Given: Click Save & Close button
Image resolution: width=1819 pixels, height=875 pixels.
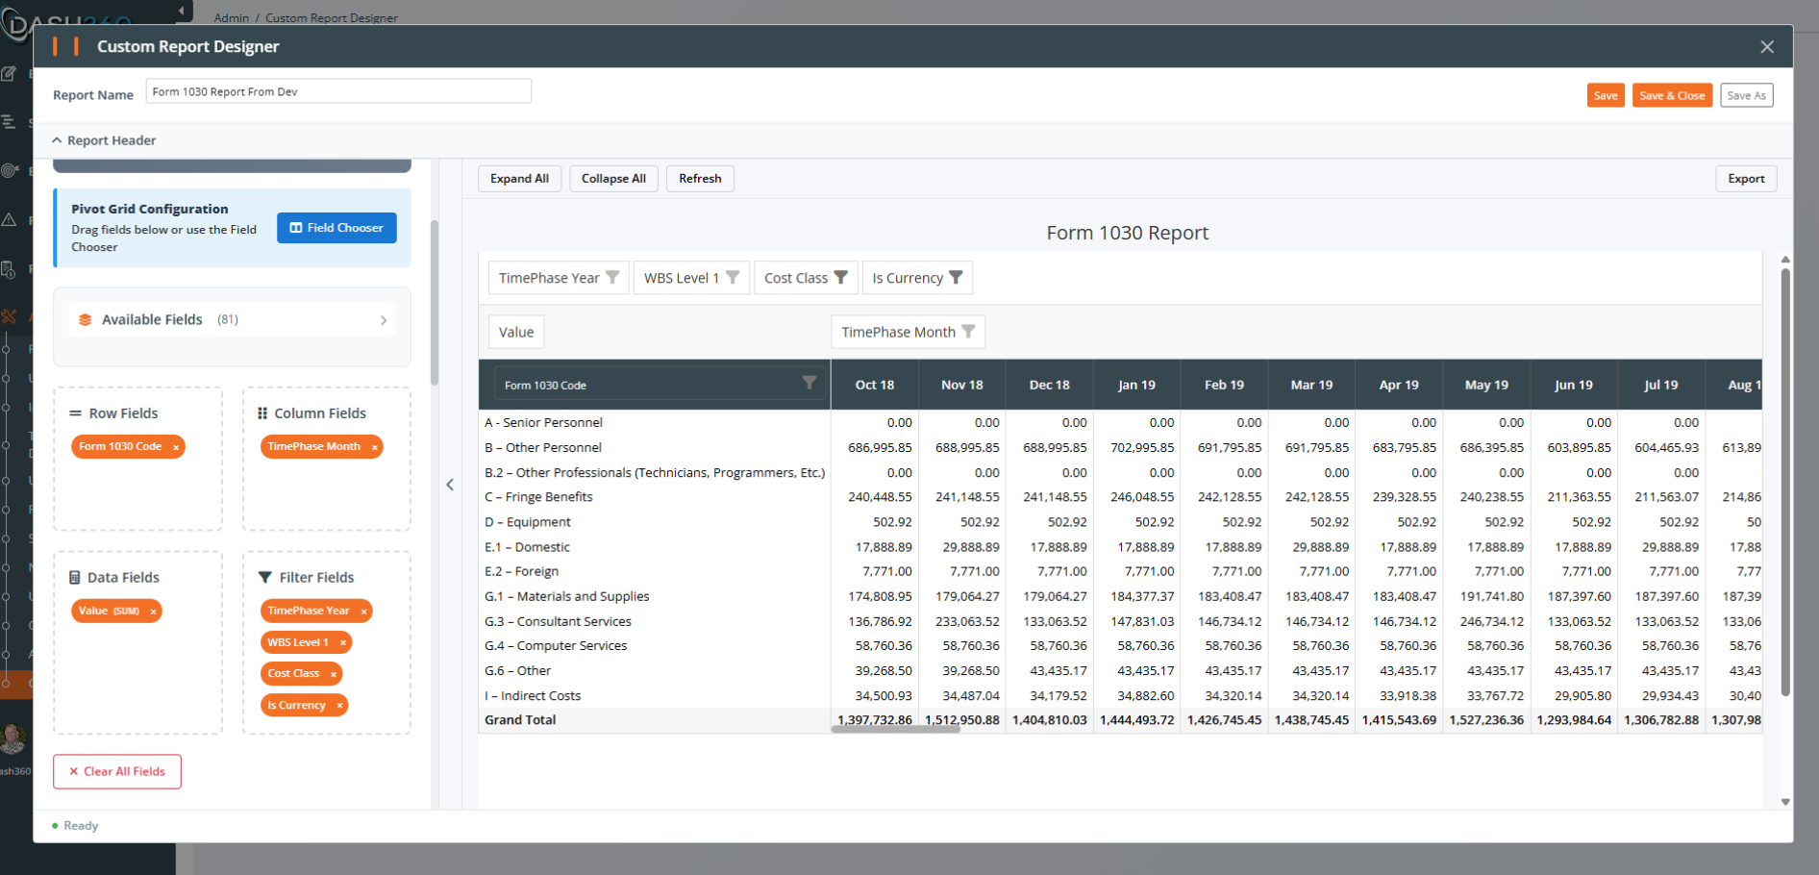Looking at the screenshot, I should point(1672,95).
